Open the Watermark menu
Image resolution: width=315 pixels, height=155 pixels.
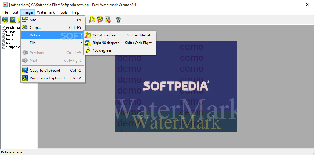click(46, 12)
